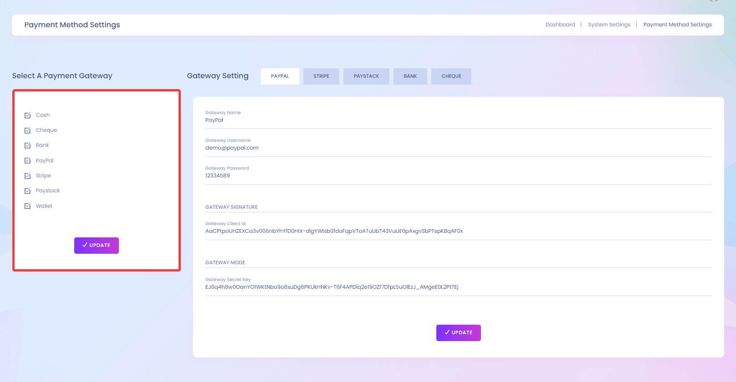
Task: Open the PAYSTACK gateway tab
Action: (366, 76)
